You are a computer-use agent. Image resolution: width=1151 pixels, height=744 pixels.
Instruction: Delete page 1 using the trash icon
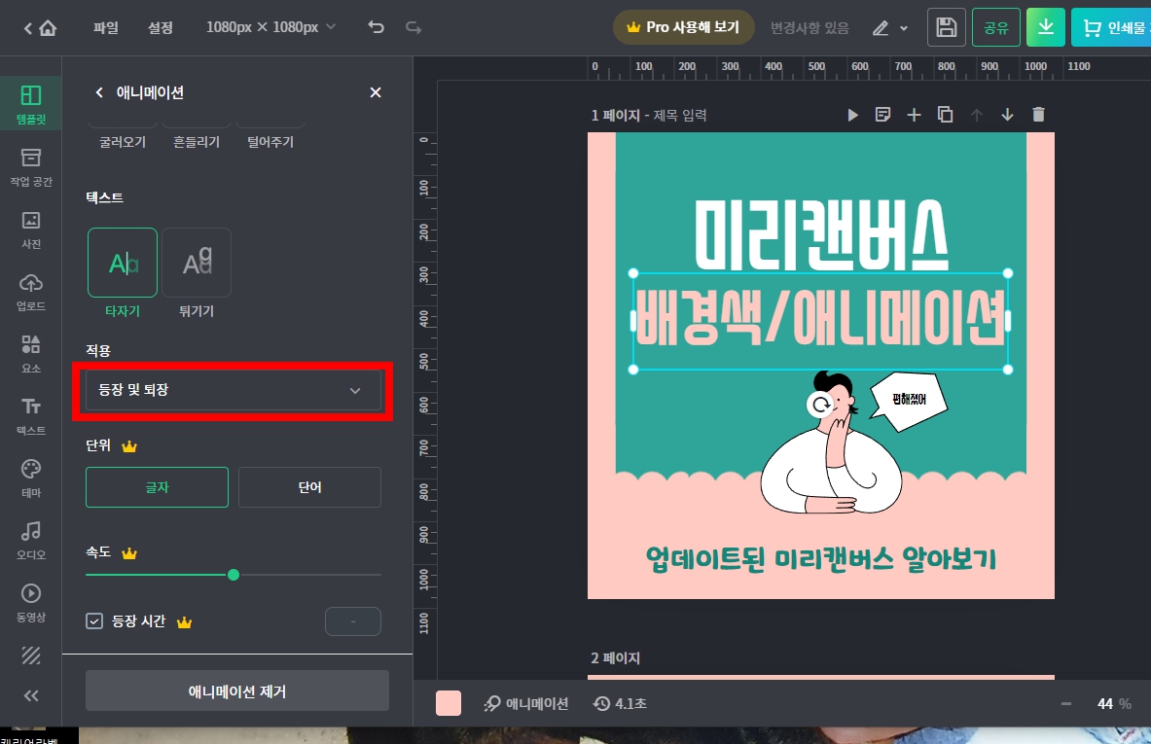click(1038, 115)
